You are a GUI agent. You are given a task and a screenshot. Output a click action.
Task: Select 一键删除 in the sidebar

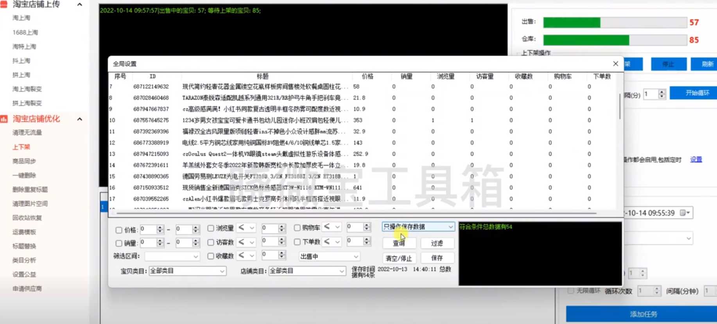(x=24, y=175)
